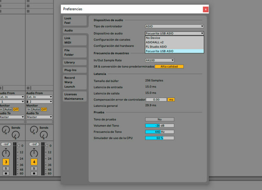Open the Link MIDI preferences tab
This screenshot has height=190, width=262.
74,40
